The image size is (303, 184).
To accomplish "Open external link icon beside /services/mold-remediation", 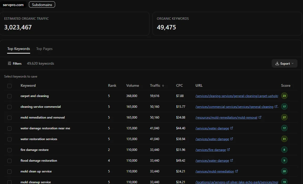I will (237, 171).
